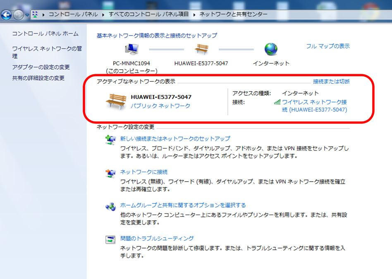This screenshot has width=392, height=279.
Task: Open the recent pages dropdown arrow
Action: coord(27,15)
